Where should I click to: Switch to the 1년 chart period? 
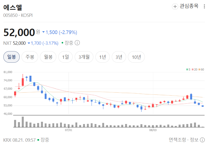[x=103, y=57]
